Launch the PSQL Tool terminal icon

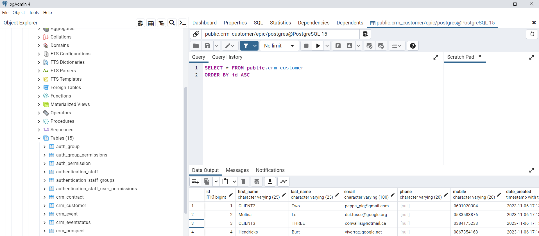pyautogui.click(x=183, y=23)
